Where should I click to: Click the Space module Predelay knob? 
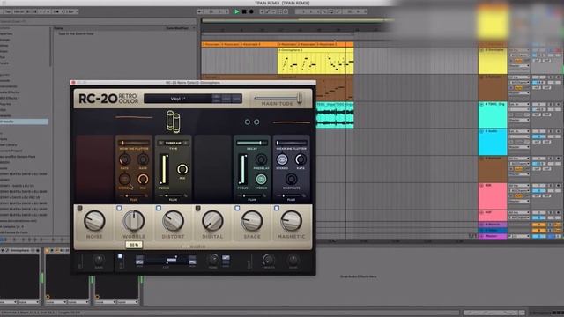pyautogui.click(x=261, y=159)
